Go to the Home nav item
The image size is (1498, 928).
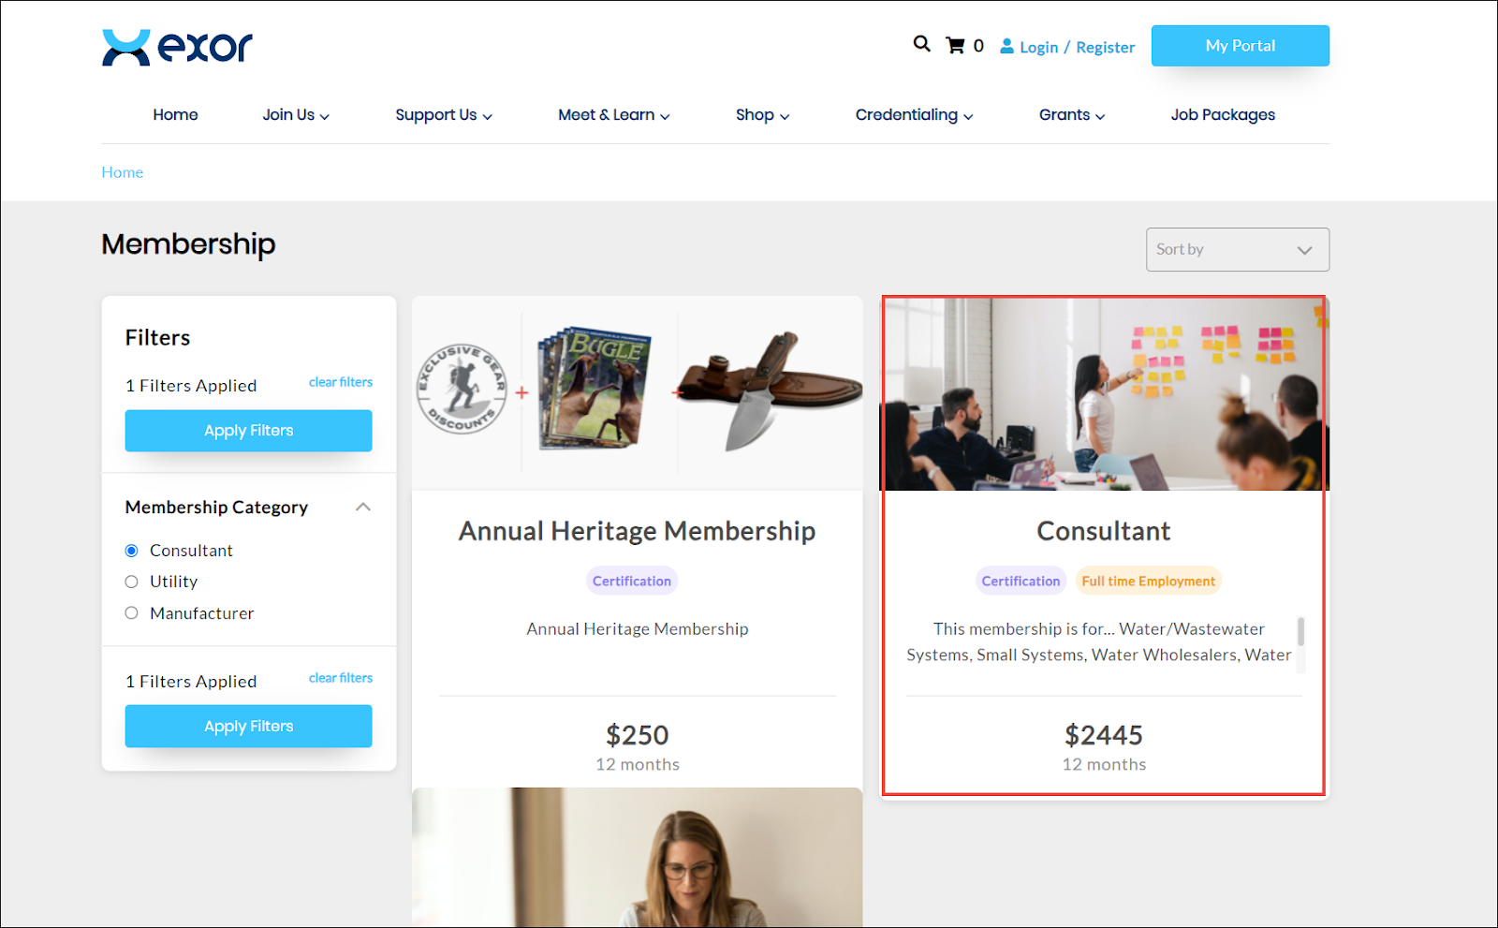(x=175, y=115)
